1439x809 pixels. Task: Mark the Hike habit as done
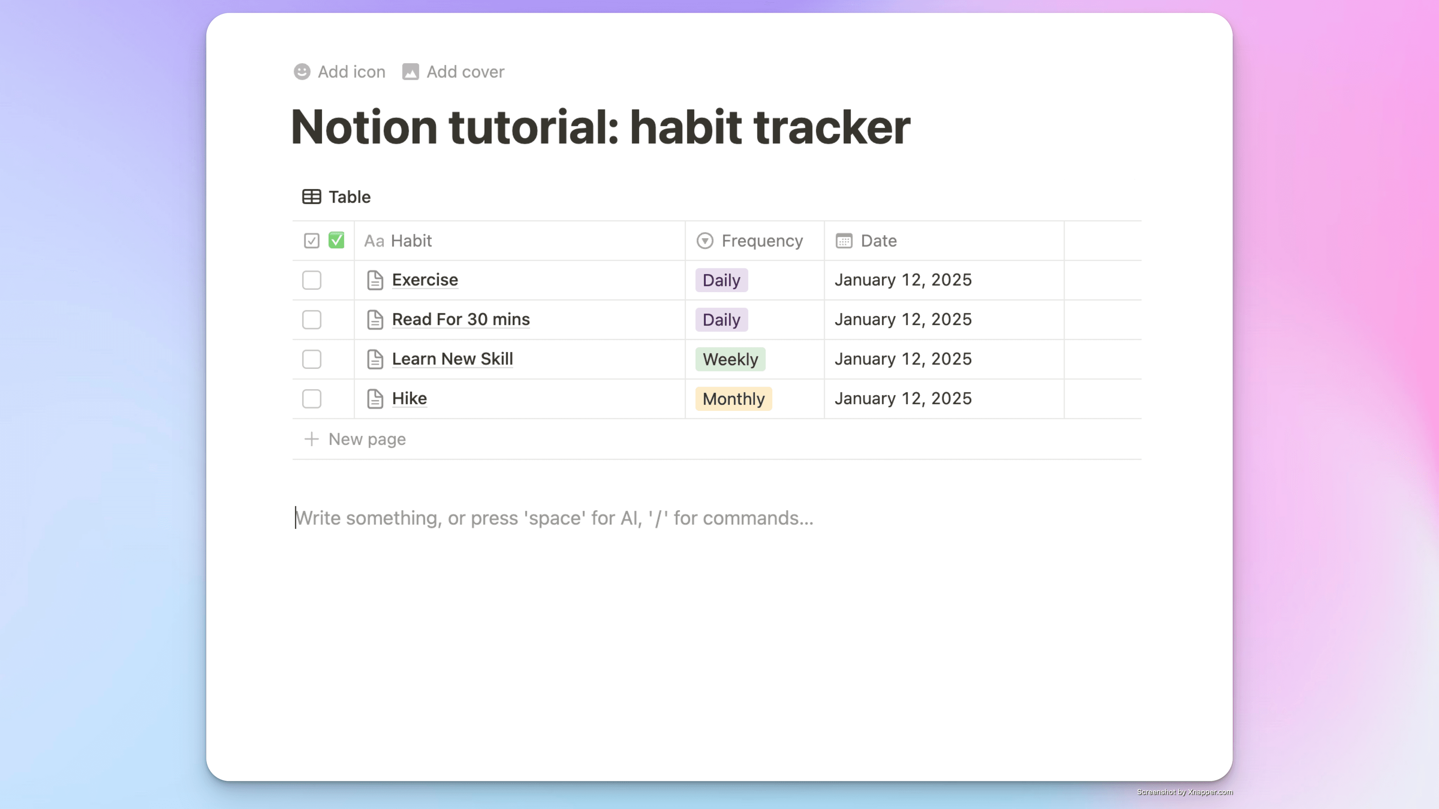[312, 399]
